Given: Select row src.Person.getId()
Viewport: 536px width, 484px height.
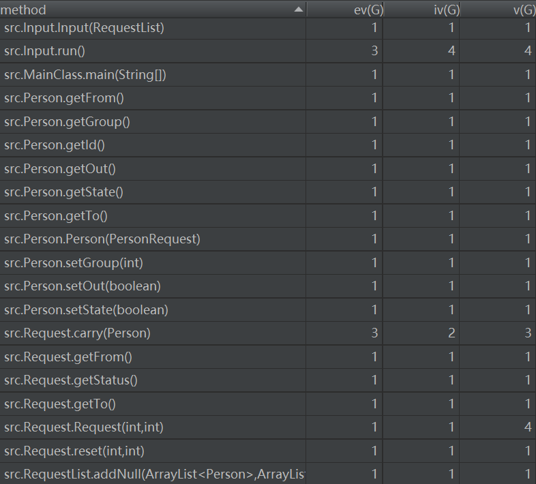Looking at the screenshot, I should tap(268, 145).
